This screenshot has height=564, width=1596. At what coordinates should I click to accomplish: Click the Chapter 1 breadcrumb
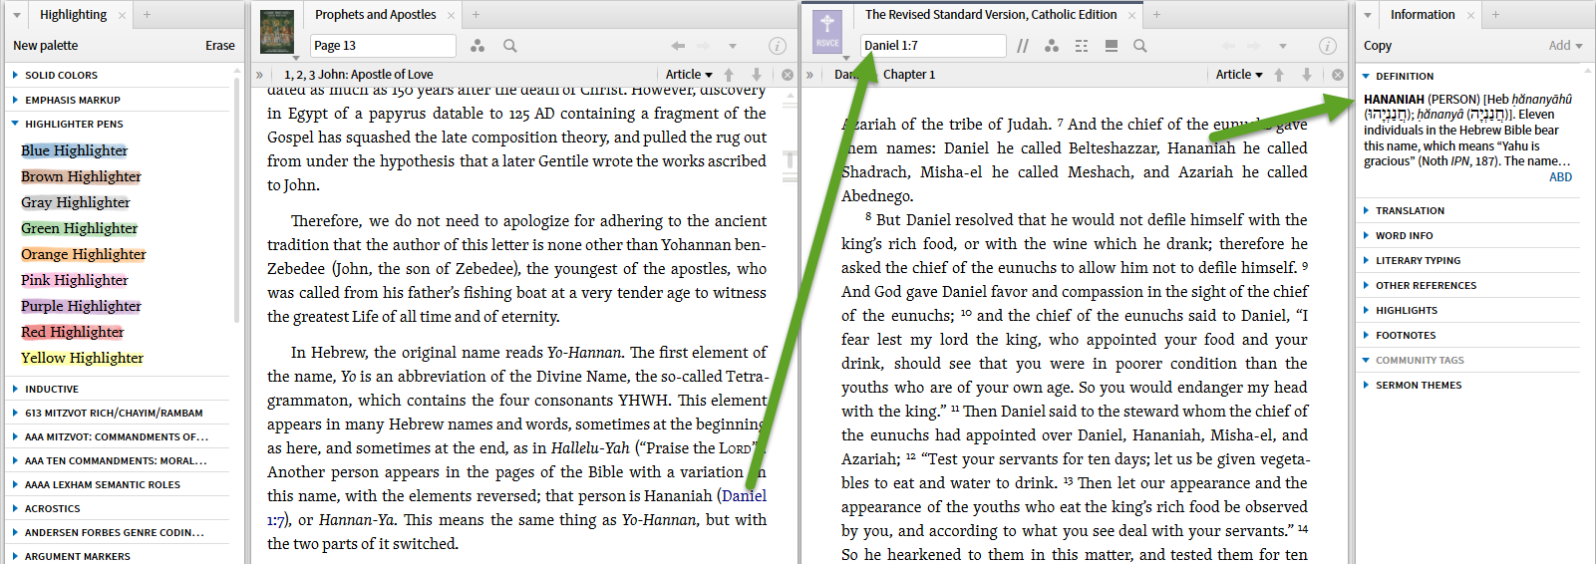[x=909, y=75]
